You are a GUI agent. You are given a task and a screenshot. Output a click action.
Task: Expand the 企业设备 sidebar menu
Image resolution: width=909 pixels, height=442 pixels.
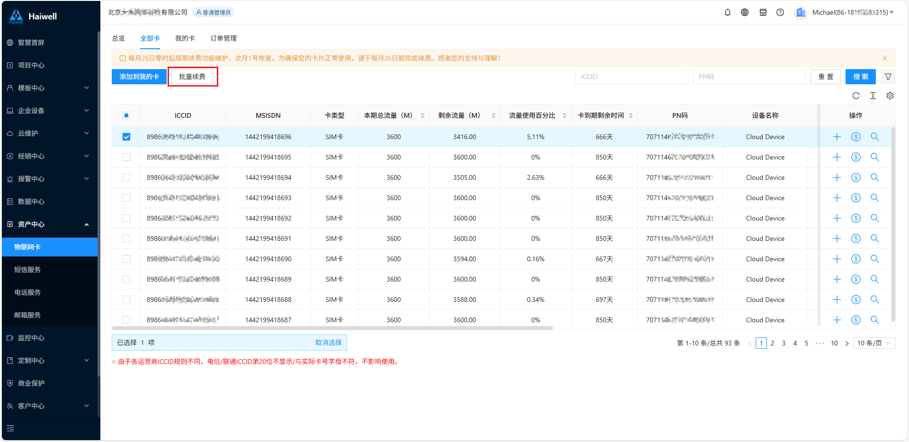coord(50,111)
